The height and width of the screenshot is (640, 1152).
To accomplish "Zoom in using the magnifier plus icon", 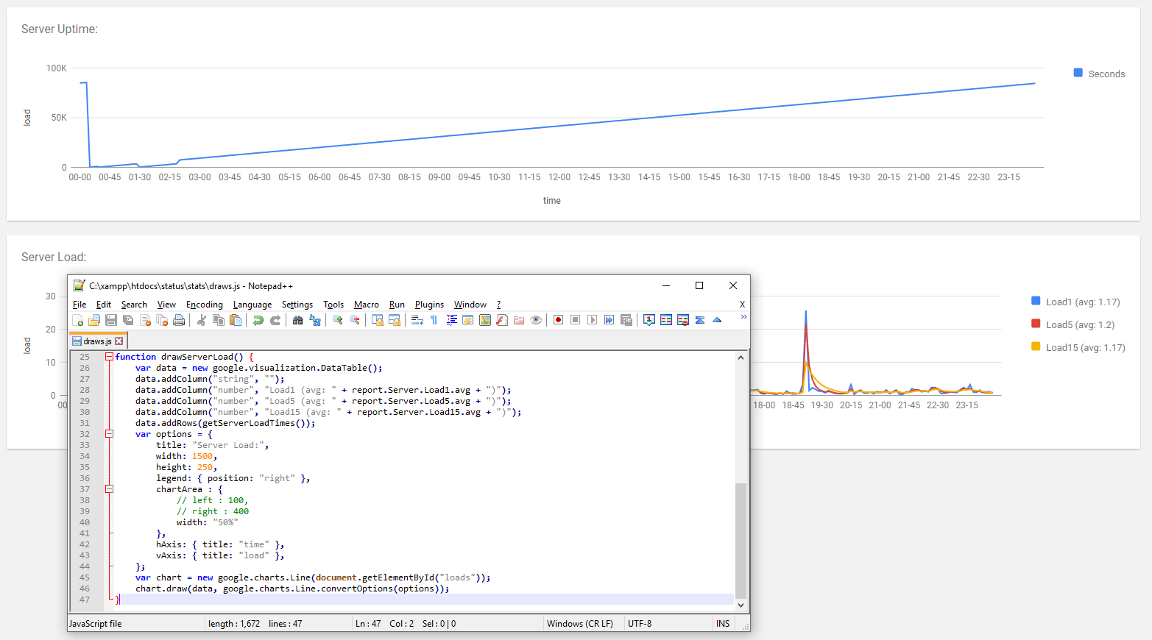I will pyautogui.click(x=338, y=320).
